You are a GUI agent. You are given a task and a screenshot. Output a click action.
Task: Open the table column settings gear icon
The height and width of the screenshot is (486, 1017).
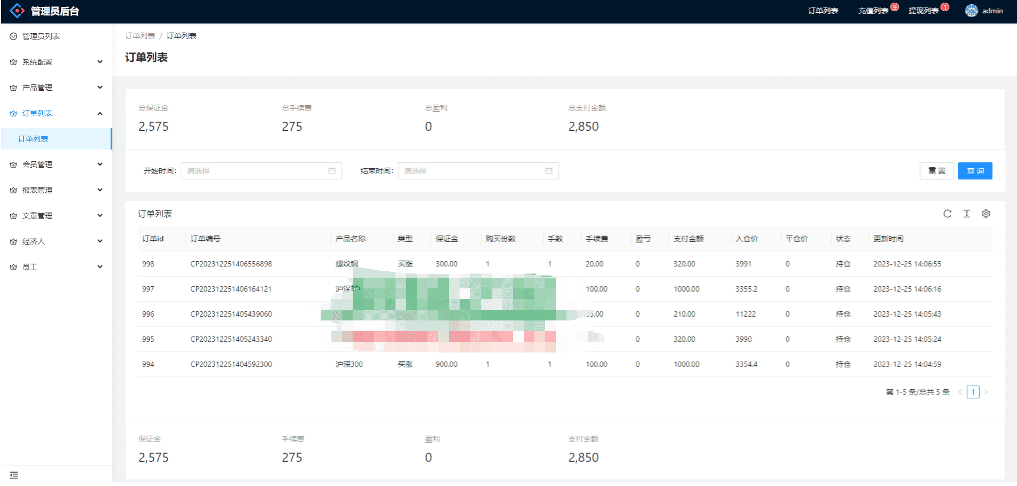tap(985, 214)
